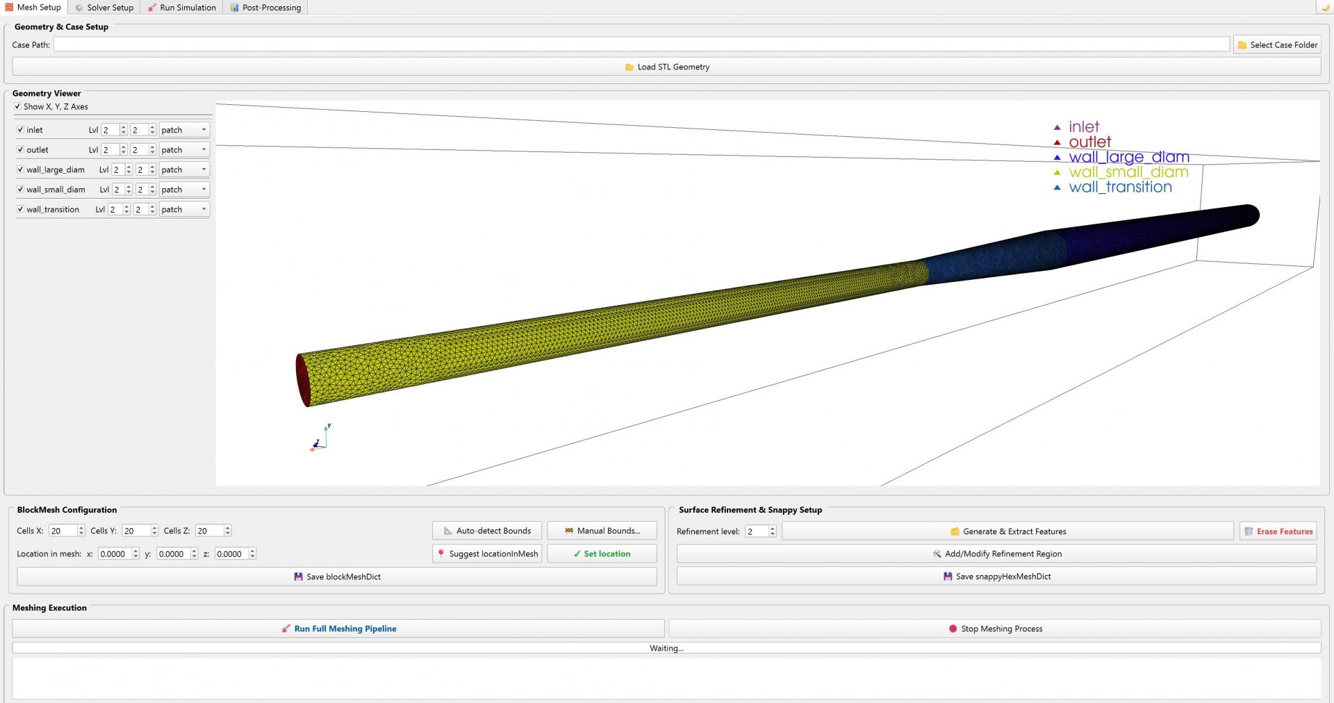Viewport: 1334px width, 703px height.
Task: Open the Post-Processing tab
Action: point(265,8)
